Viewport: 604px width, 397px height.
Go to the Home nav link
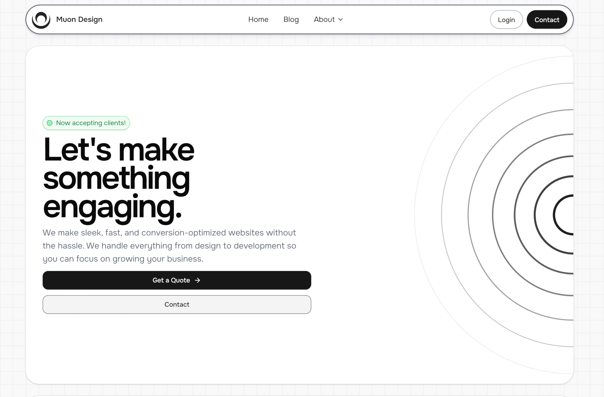click(x=258, y=19)
